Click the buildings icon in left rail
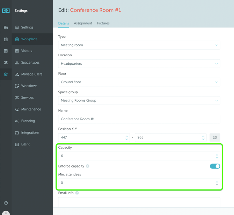The width and height of the screenshot is (234, 215). click(x=6, y=28)
